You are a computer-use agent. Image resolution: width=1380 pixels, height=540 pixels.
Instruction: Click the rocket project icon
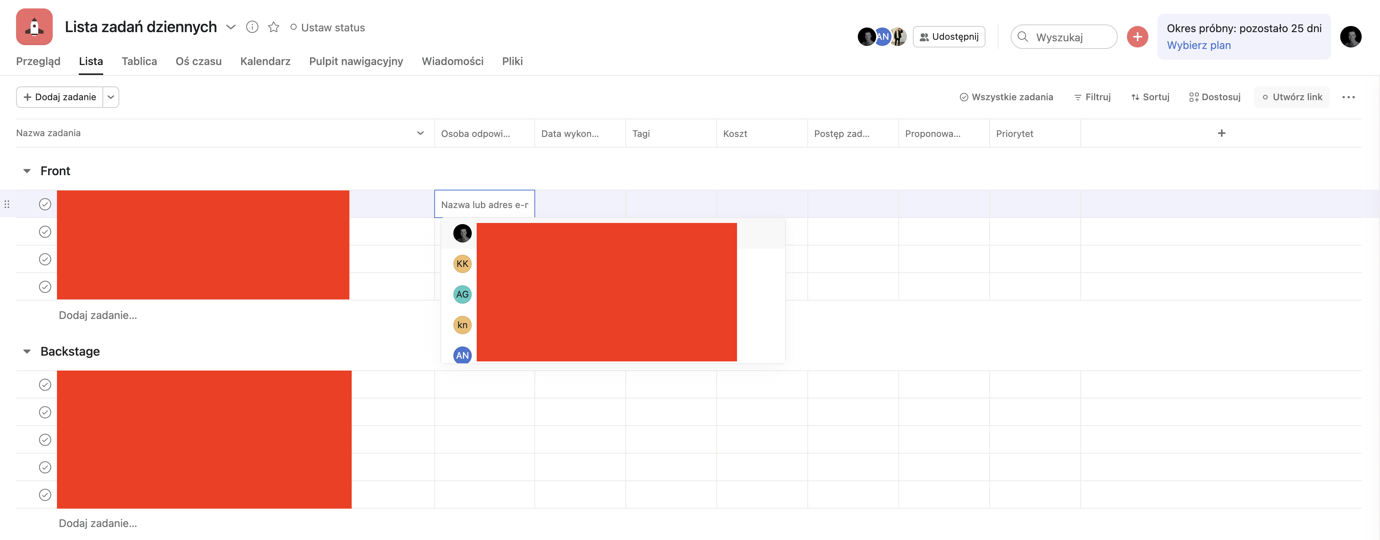[x=34, y=27]
